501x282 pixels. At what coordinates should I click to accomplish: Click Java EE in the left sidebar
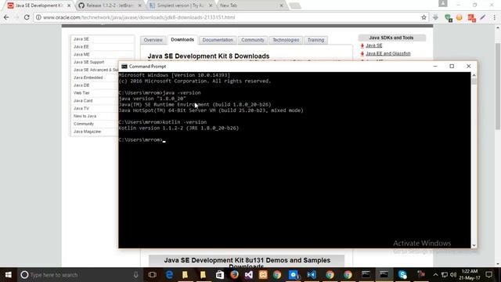pos(81,47)
